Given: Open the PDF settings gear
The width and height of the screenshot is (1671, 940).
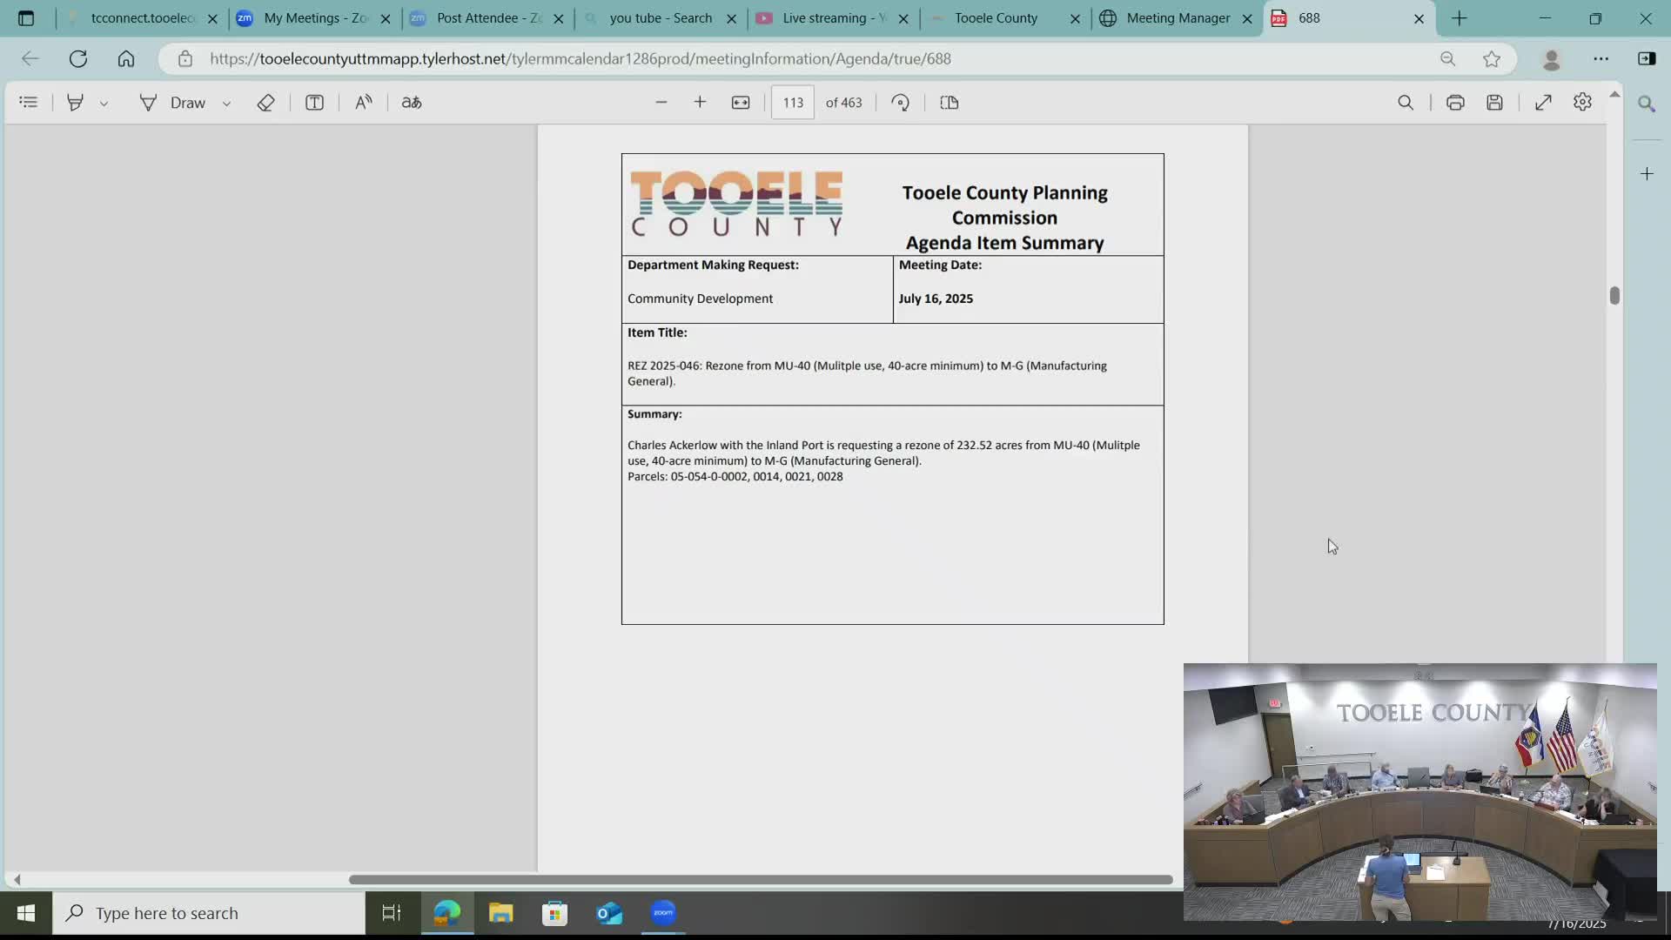Looking at the screenshot, I should 1582,103.
